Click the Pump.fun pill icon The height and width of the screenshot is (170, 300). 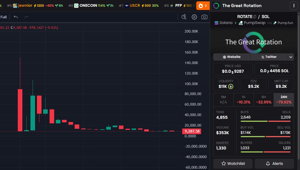click(x=275, y=23)
